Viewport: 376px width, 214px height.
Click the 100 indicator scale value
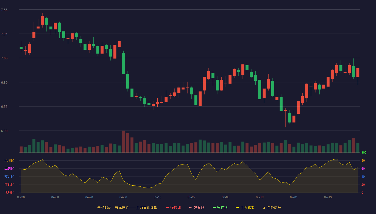coord(364,152)
